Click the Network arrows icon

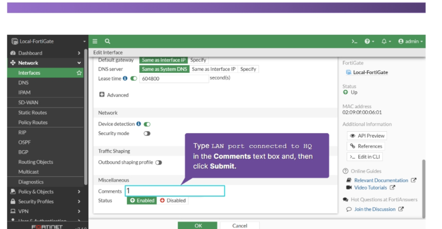(13, 63)
